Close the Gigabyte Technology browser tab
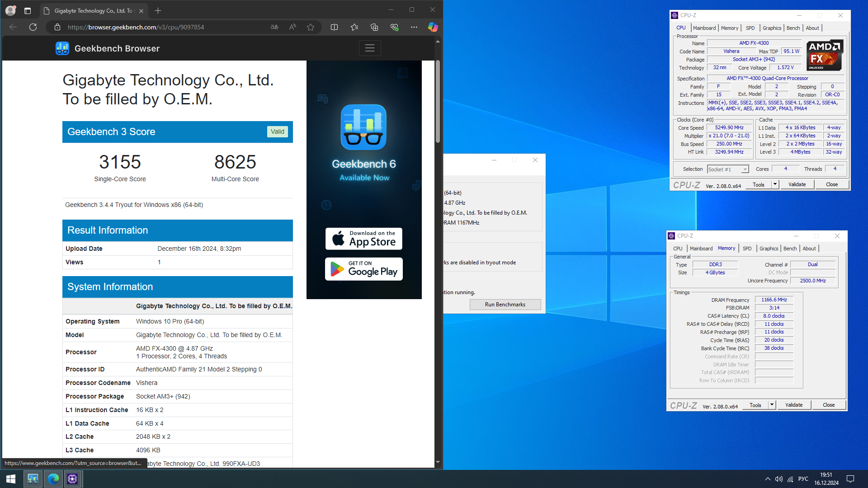The width and height of the screenshot is (868, 488). (141, 11)
